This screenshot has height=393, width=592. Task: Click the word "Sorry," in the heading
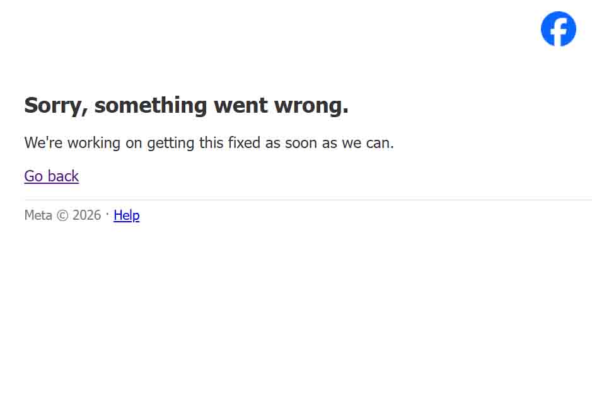pyautogui.click(x=56, y=106)
